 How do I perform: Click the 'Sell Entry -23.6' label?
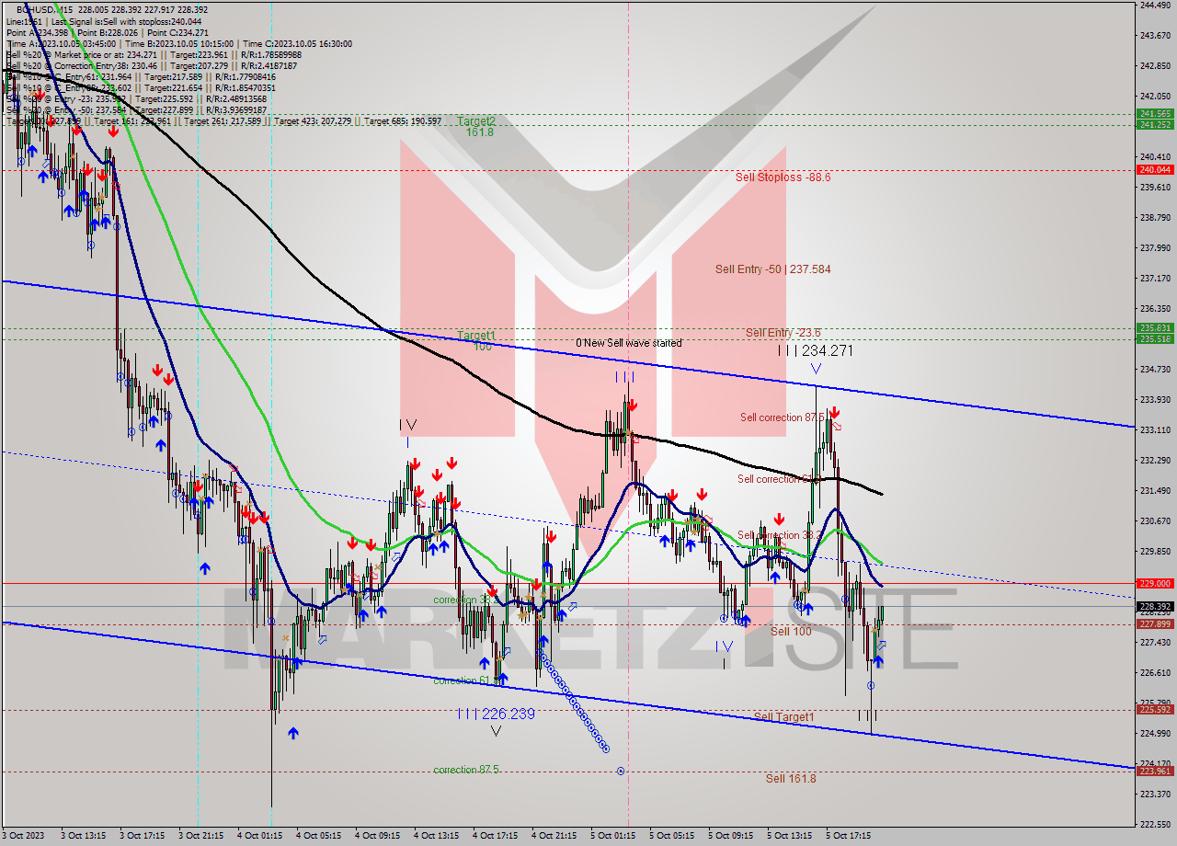click(x=783, y=333)
